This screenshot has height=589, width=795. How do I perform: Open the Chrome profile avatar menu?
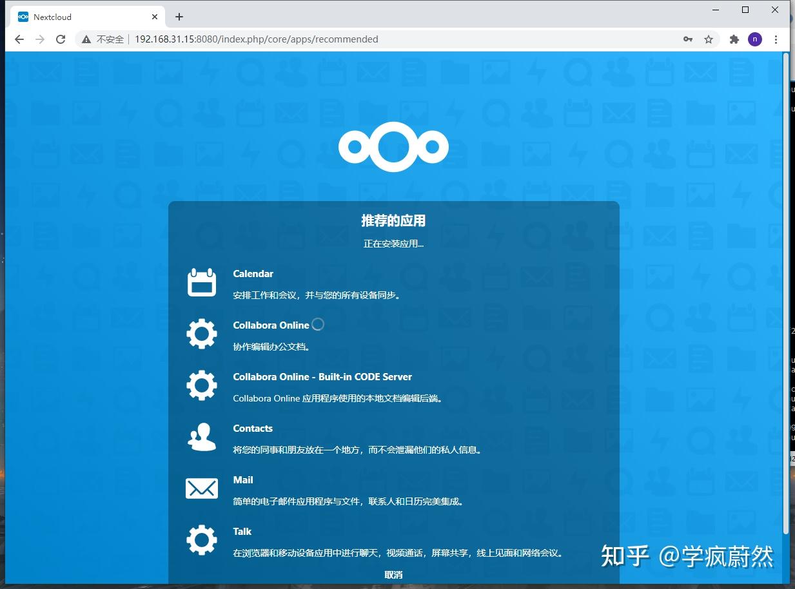coord(754,39)
